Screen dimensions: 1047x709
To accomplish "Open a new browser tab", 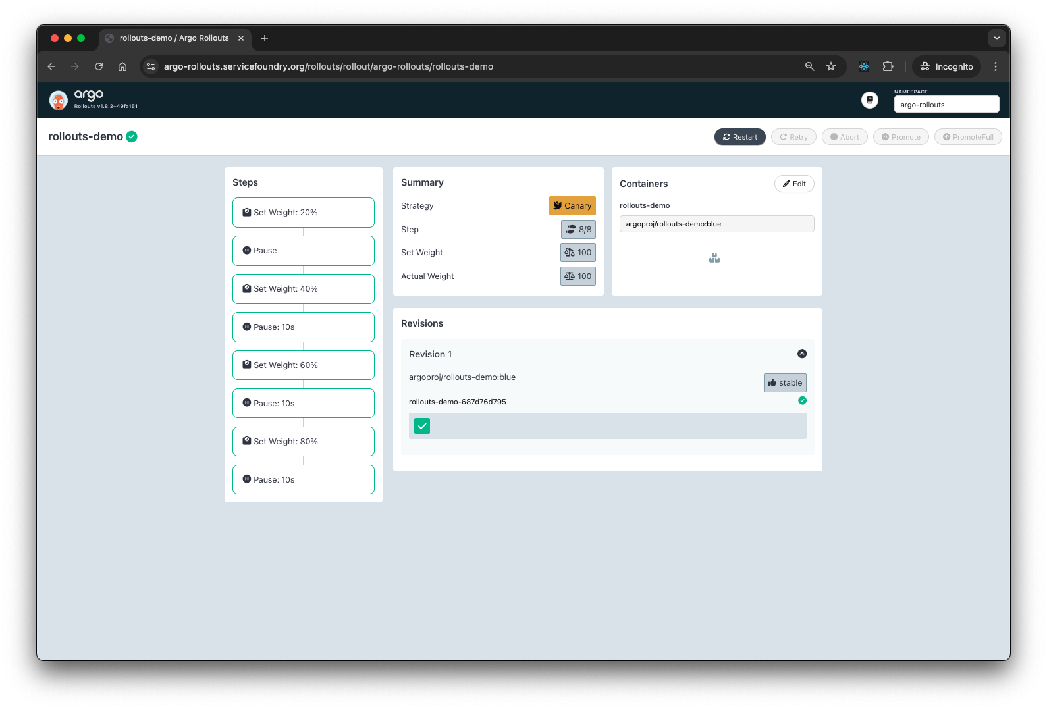I will [265, 38].
